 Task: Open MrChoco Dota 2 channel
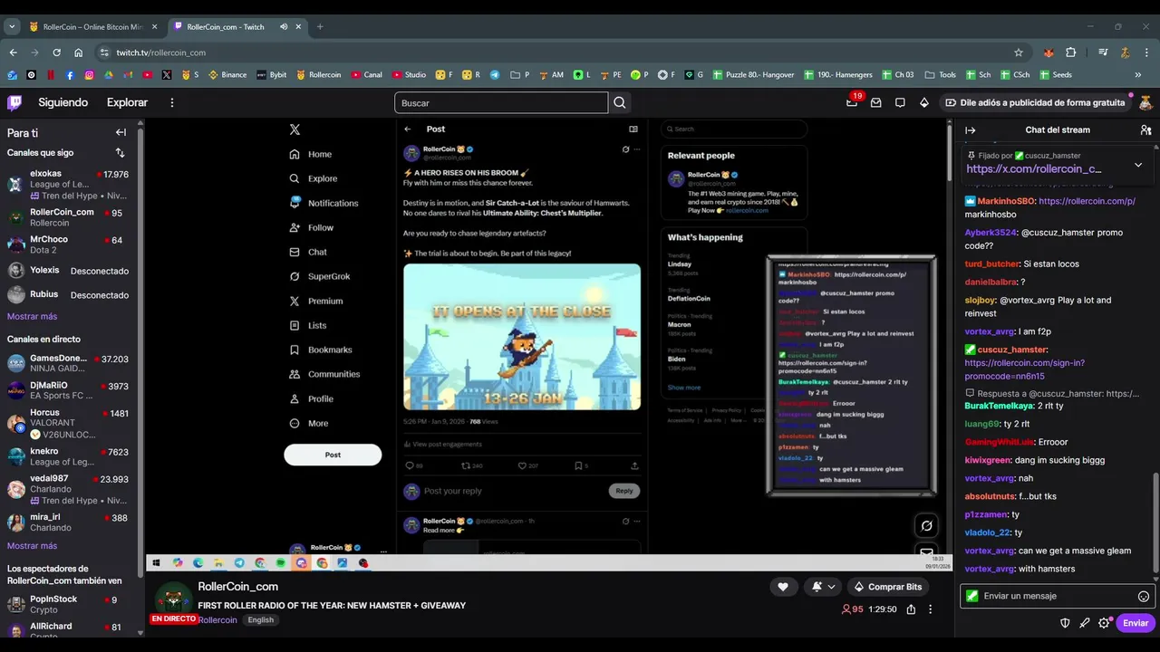tap(69, 244)
